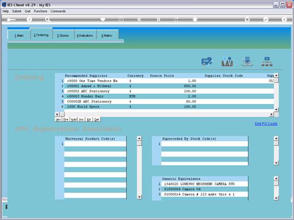Open the org chart hierarchy icon
This screenshot has width=294, height=220.
coord(267,62)
